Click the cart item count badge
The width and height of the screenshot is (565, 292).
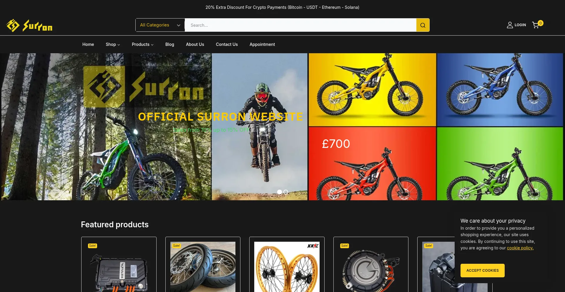(541, 23)
